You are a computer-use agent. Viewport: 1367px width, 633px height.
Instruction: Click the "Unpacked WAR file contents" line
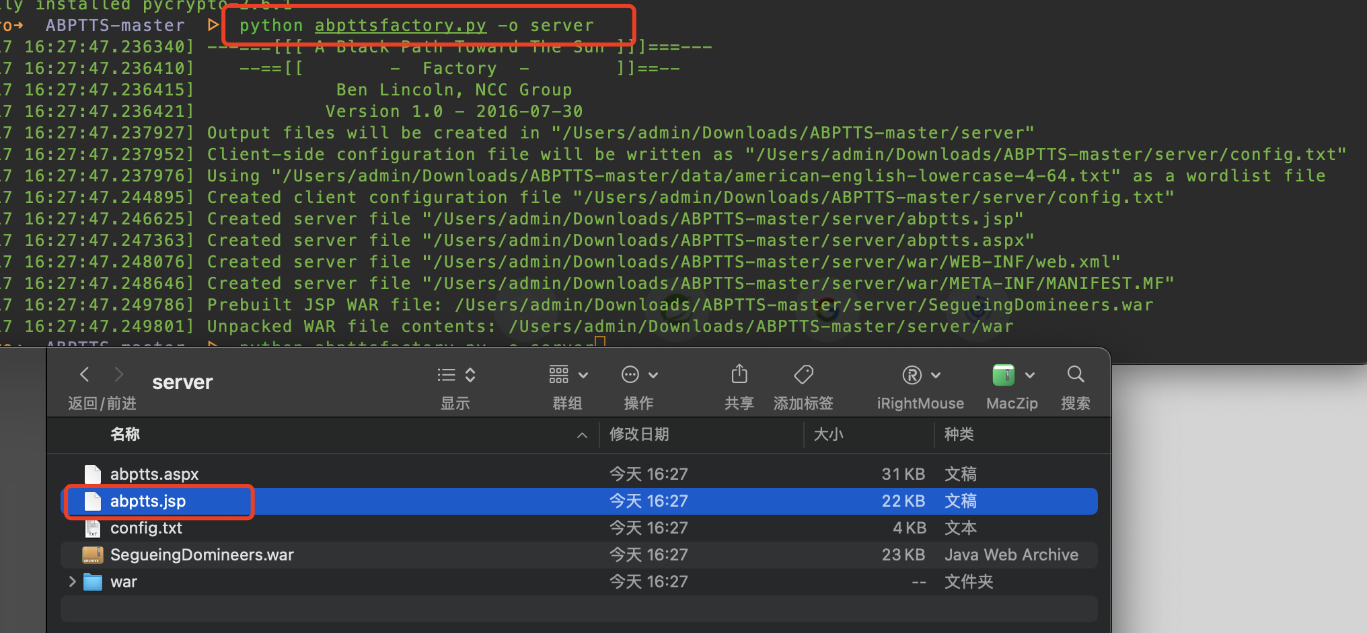pyautogui.click(x=610, y=327)
